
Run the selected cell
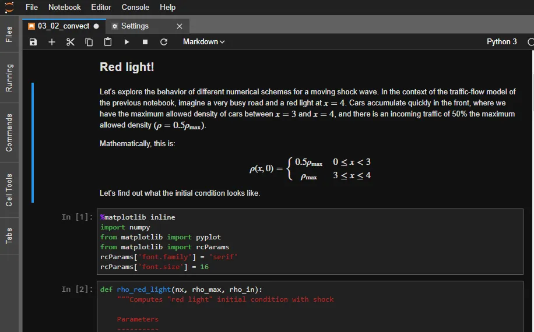pos(127,42)
